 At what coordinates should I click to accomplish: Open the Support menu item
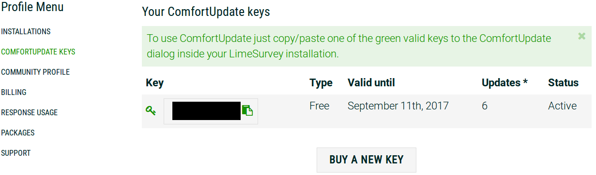(x=16, y=153)
